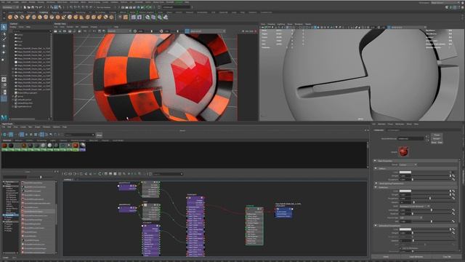The height and width of the screenshot is (262, 465).
Task: Click the Select button below the Attribute Editor
Action: 386,257
